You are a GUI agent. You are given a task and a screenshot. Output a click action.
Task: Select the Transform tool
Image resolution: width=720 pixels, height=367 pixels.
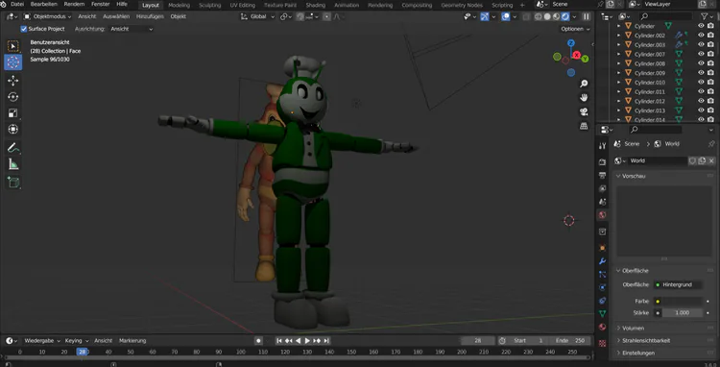[12, 129]
